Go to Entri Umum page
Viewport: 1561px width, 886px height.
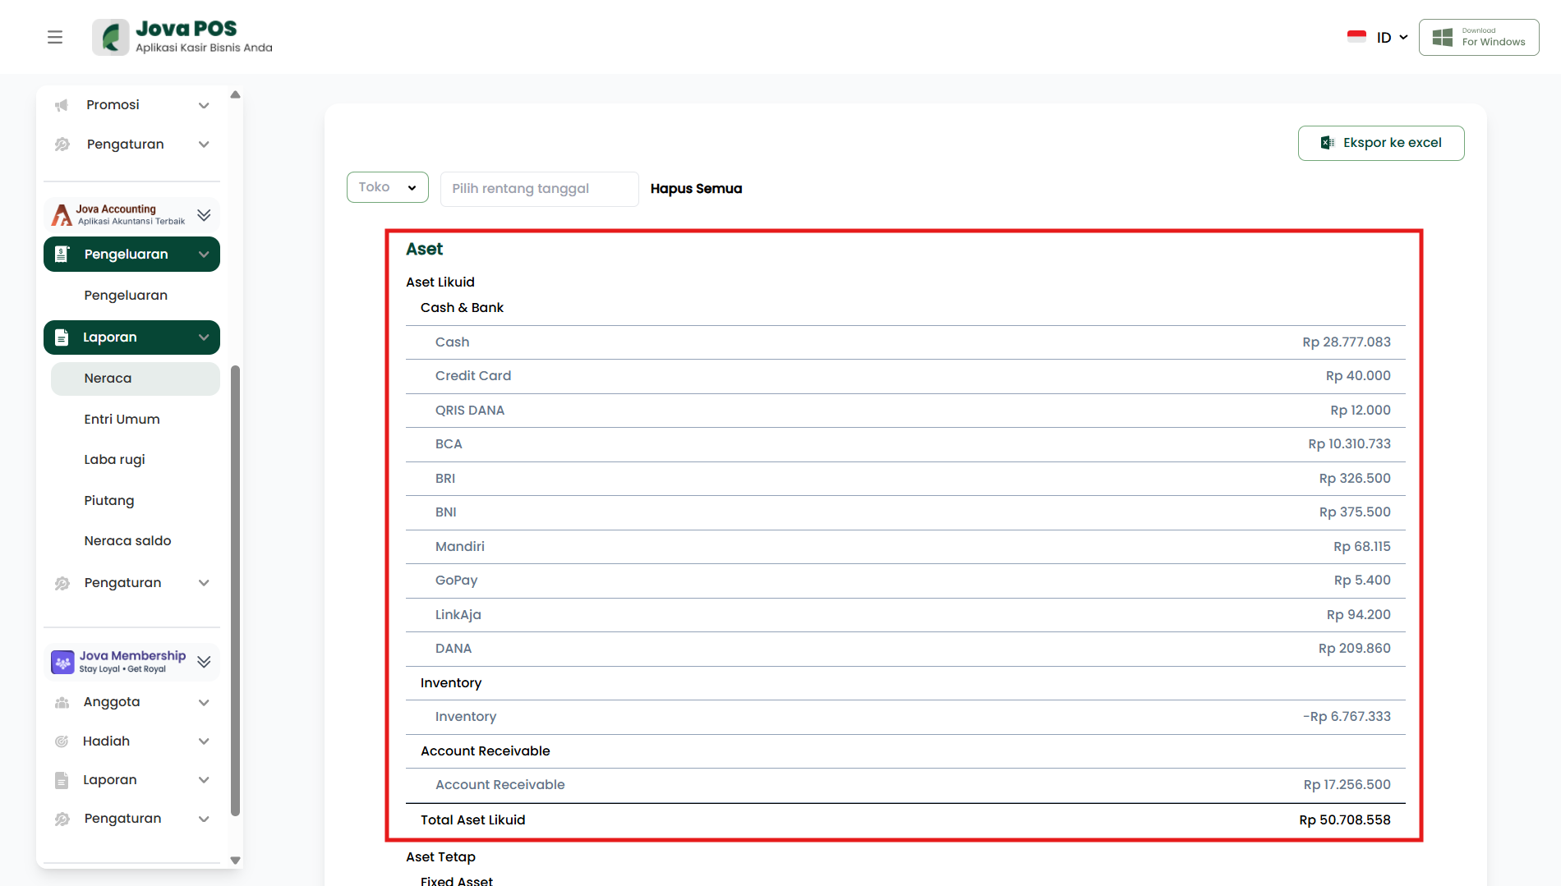(122, 420)
